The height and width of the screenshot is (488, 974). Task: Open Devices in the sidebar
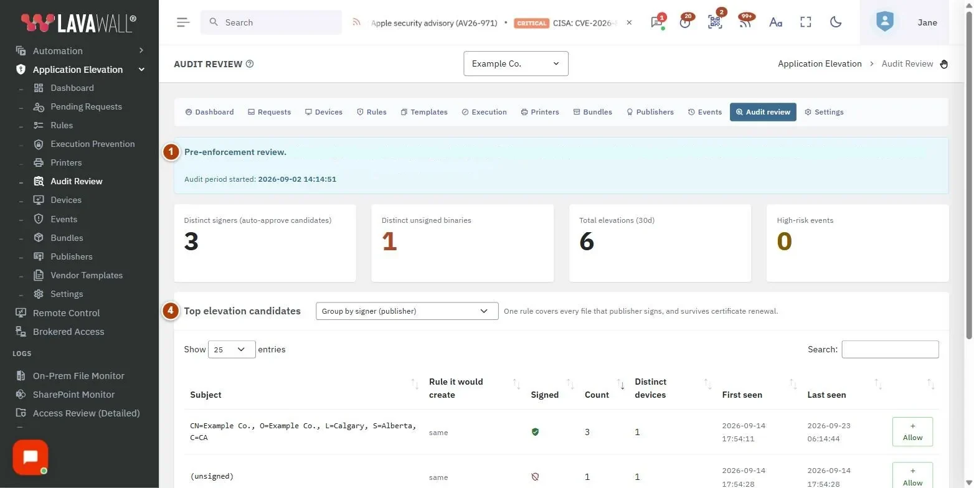66,200
